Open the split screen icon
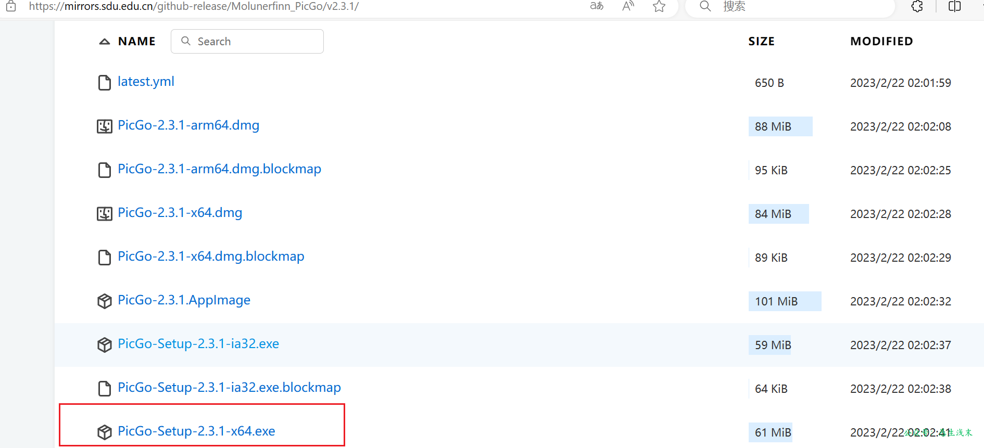The image size is (984, 448). tap(955, 6)
